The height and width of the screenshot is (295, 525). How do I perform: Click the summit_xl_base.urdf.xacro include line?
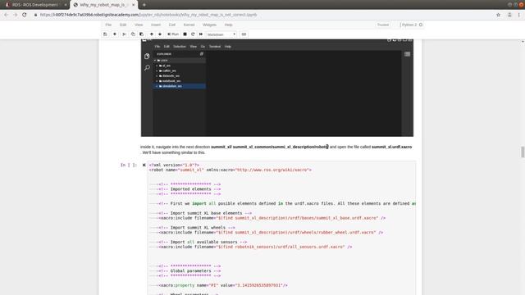tap(272, 218)
